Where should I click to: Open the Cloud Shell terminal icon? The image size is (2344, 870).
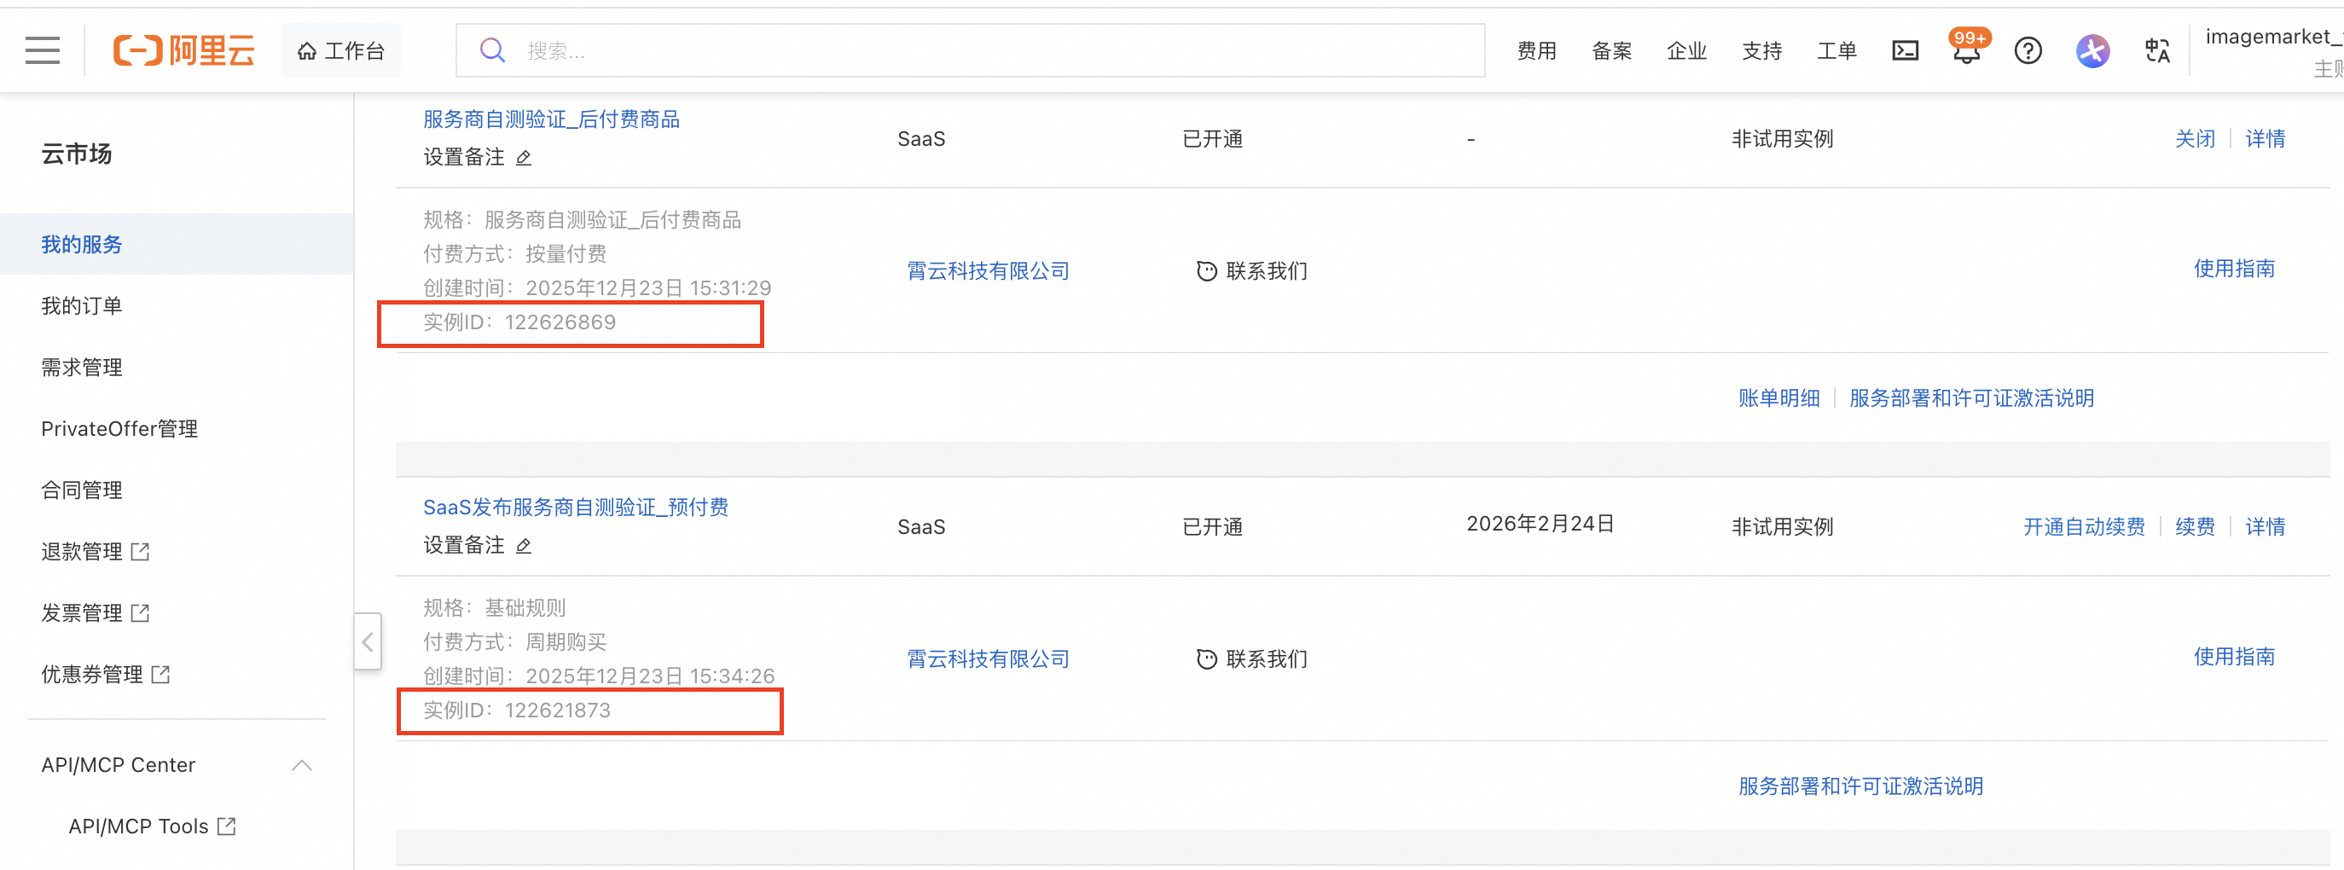1905,51
